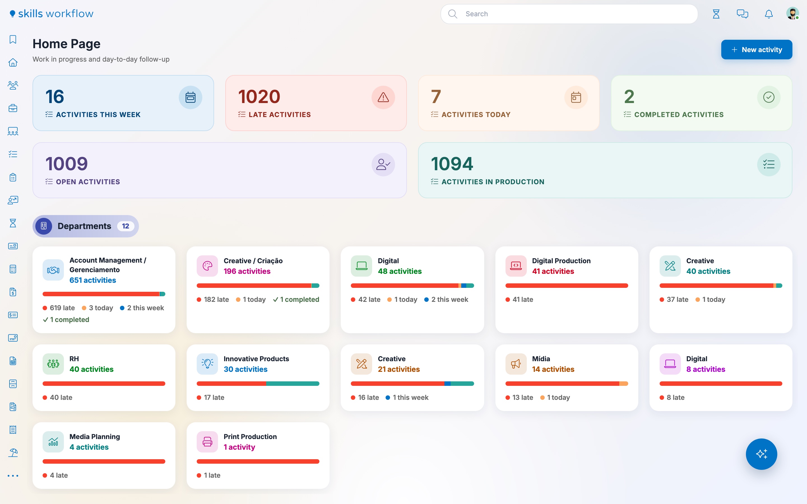
Task: Click the New activity button
Action: point(756,50)
